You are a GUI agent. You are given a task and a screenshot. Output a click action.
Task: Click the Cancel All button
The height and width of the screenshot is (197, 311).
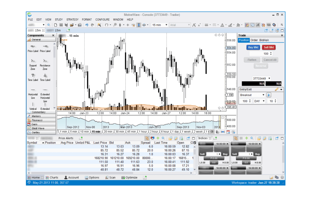pyautogui.click(x=270, y=60)
